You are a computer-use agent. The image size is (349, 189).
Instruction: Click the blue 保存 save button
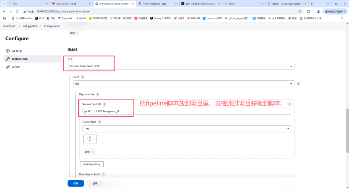pos(76,183)
